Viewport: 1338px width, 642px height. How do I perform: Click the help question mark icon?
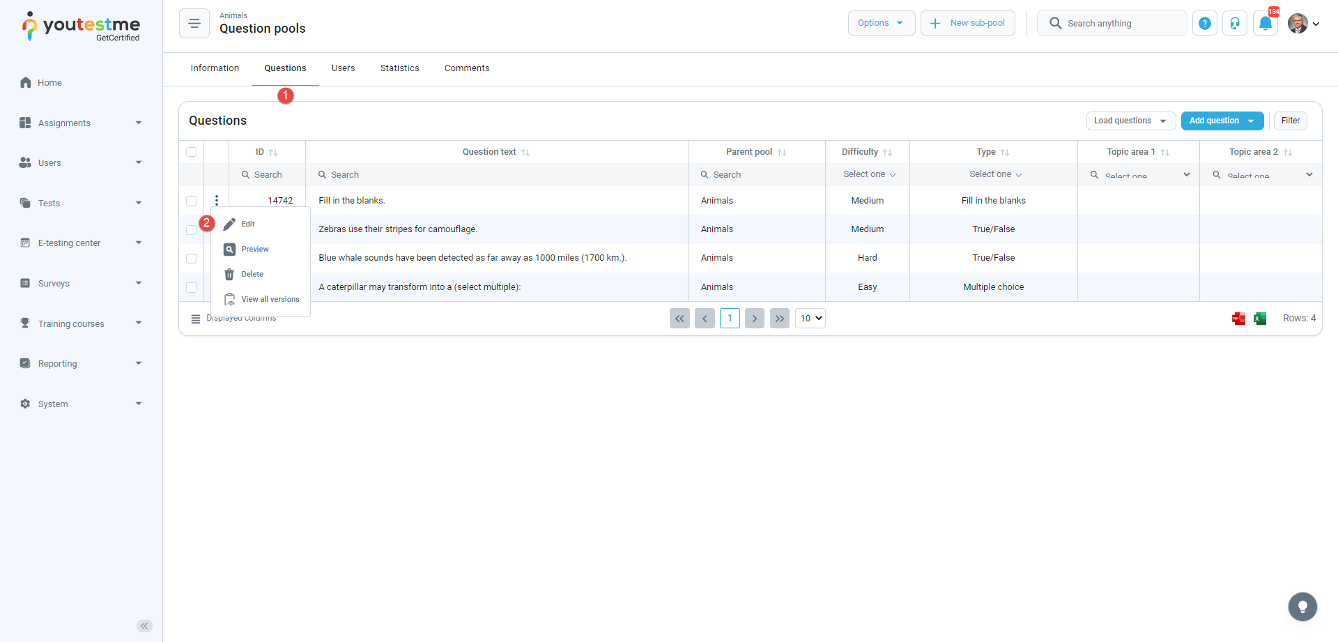tap(1204, 23)
